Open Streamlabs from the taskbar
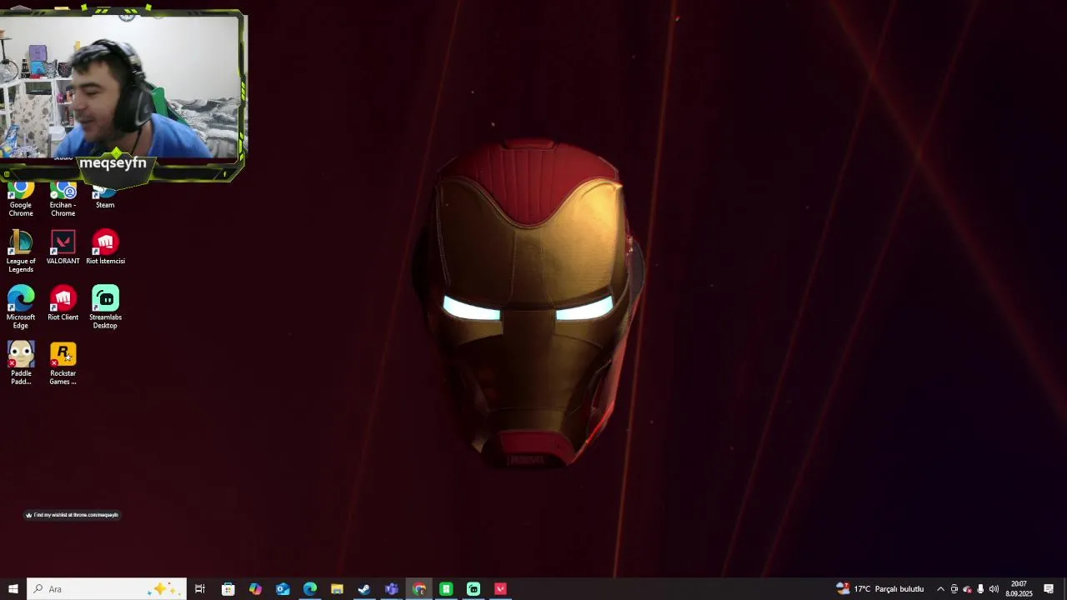1067x600 pixels. 473,589
